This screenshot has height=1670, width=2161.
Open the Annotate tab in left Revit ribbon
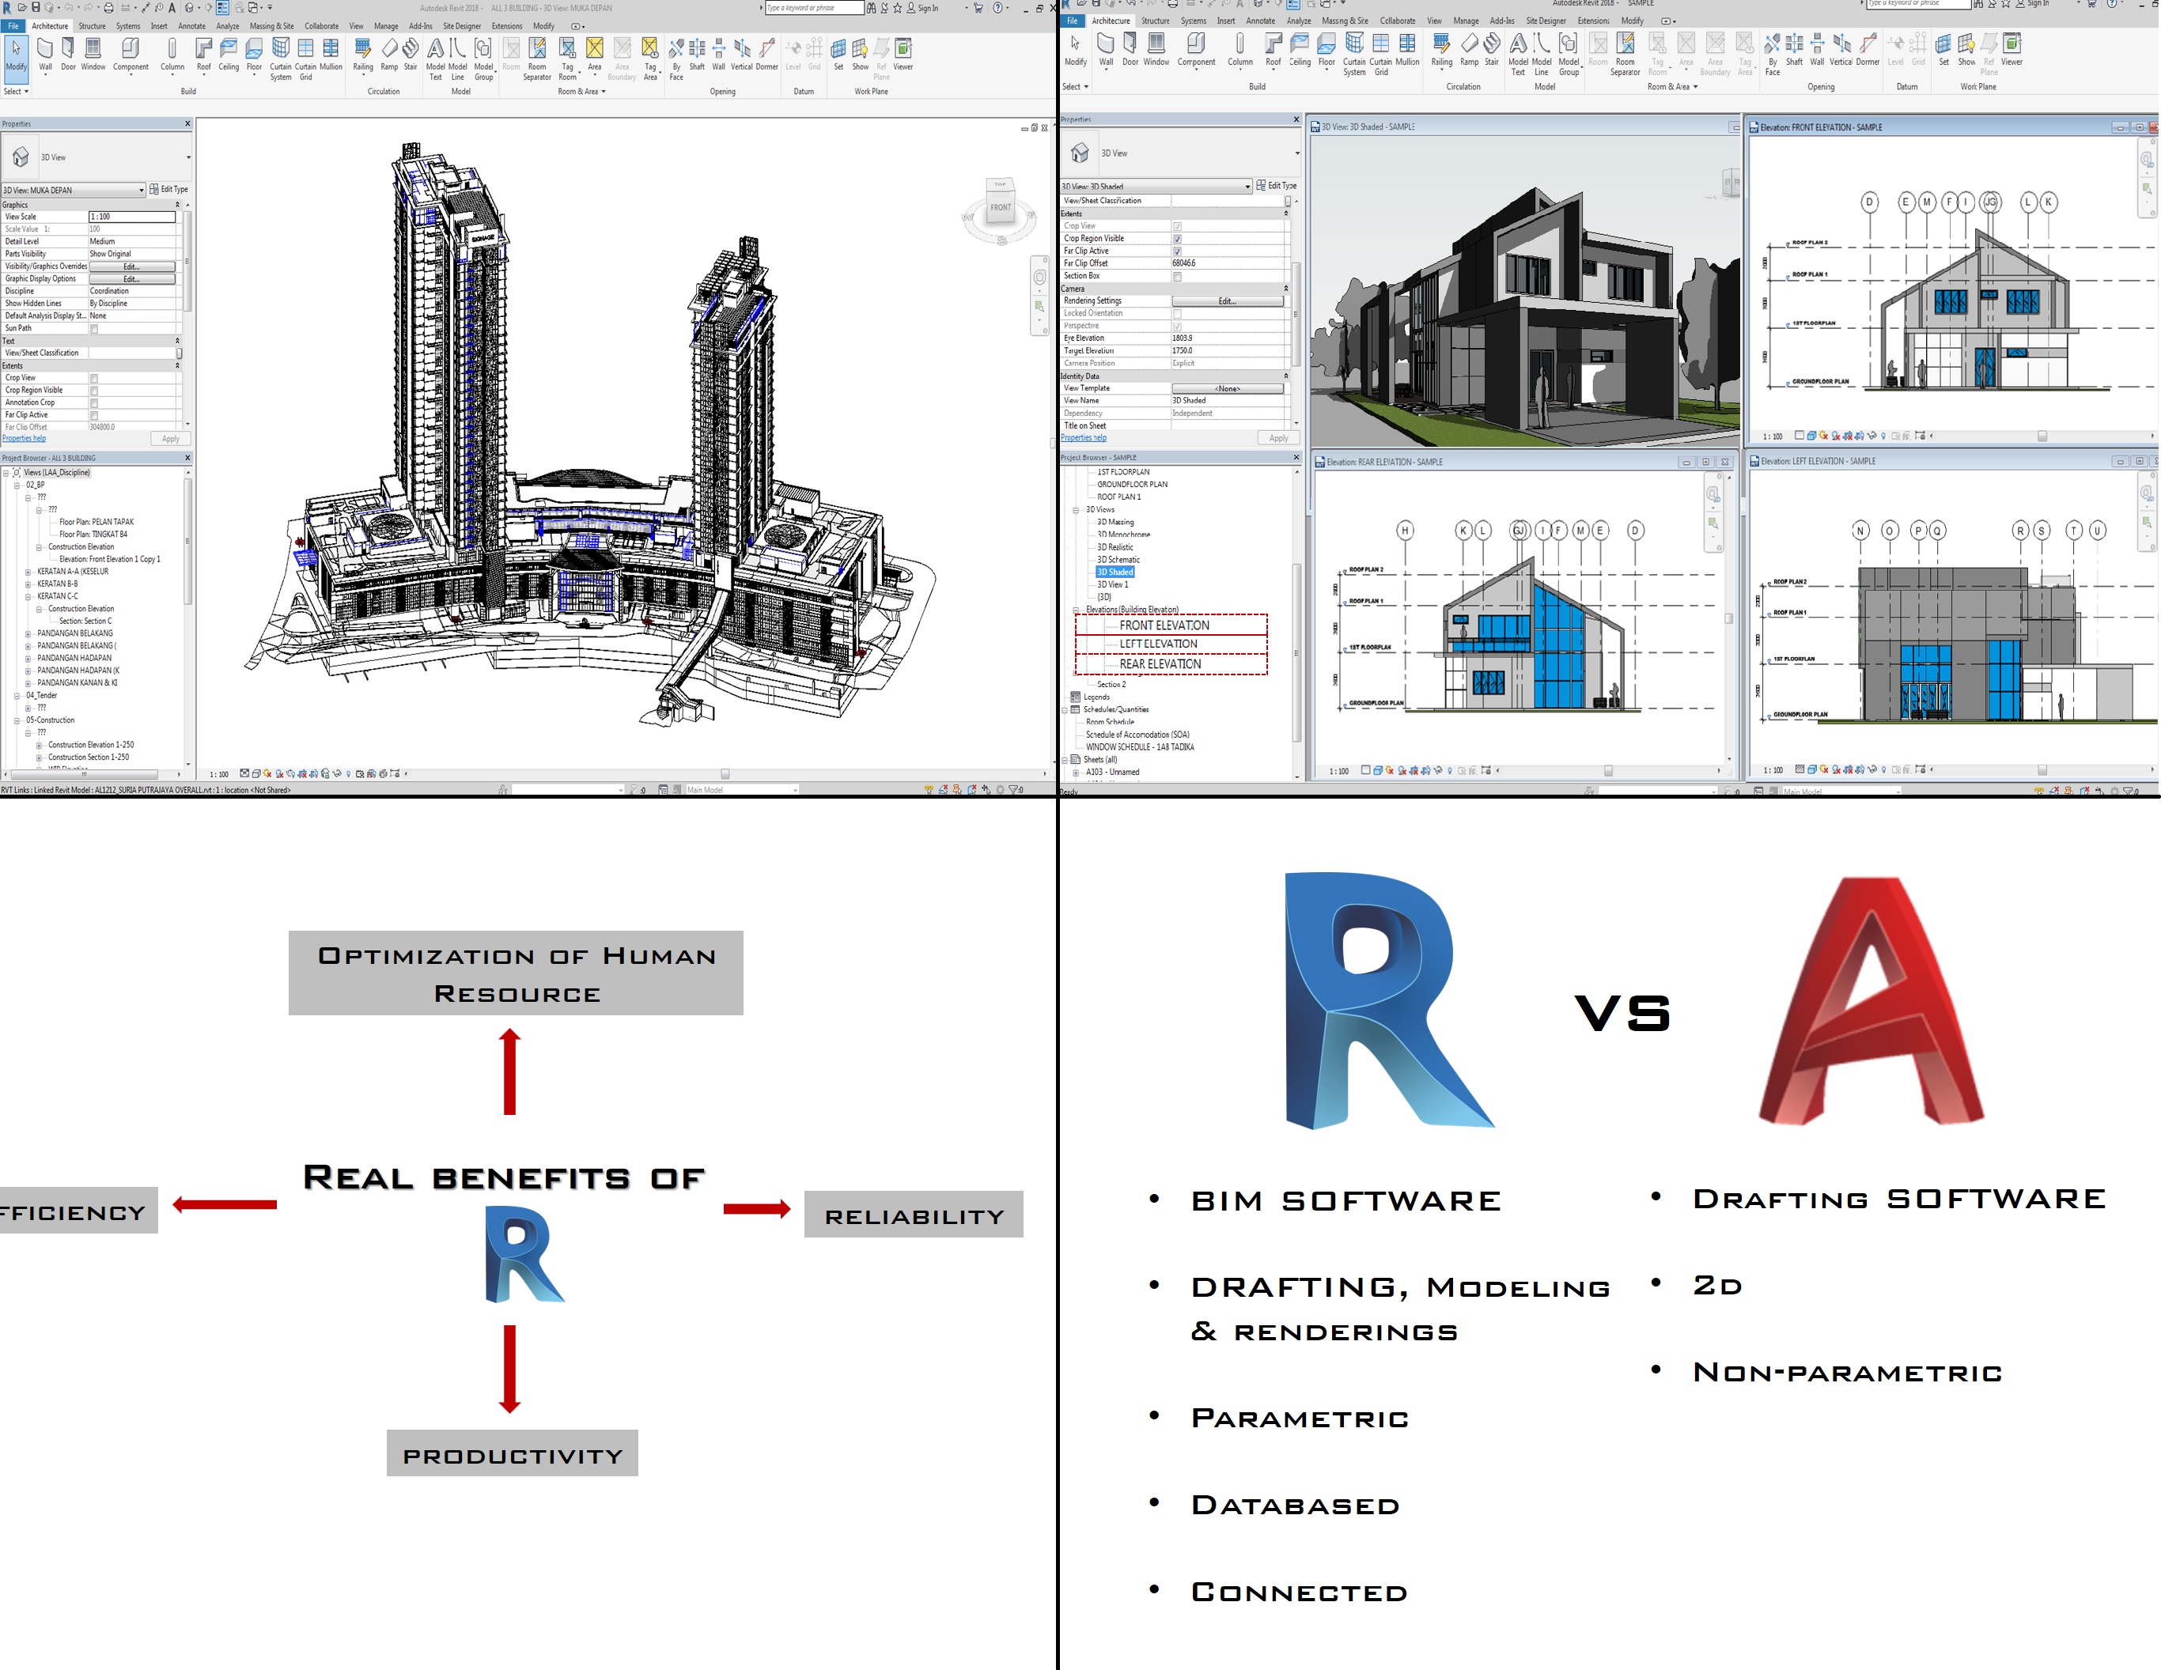pos(192,27)
